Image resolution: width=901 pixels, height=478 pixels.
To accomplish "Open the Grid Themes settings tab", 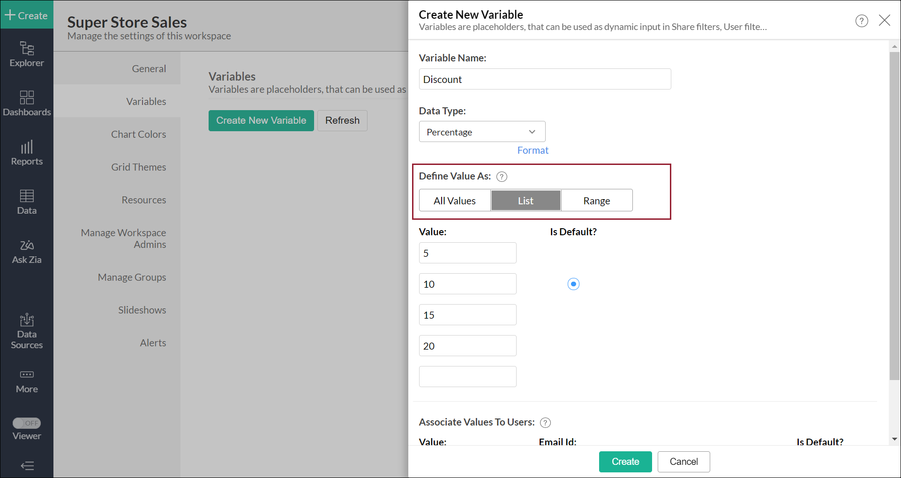I will pyautogui.click(x=138, y=167).
